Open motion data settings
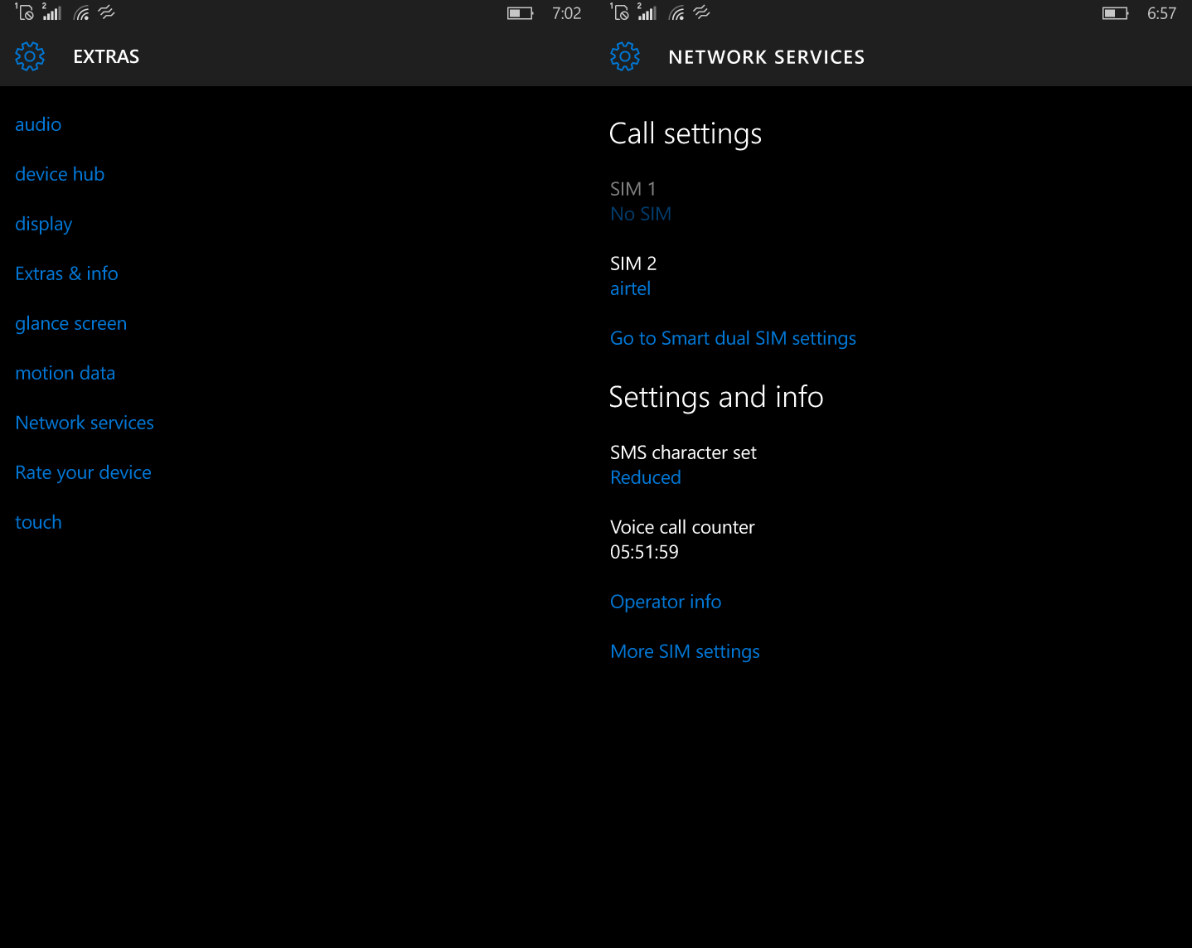The height and width of the screenshot is (948, 1192). (x=65, y=373)
